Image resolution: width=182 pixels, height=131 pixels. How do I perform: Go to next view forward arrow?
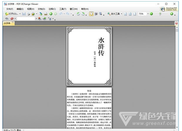pyautogui.click(x=56, y=14)
